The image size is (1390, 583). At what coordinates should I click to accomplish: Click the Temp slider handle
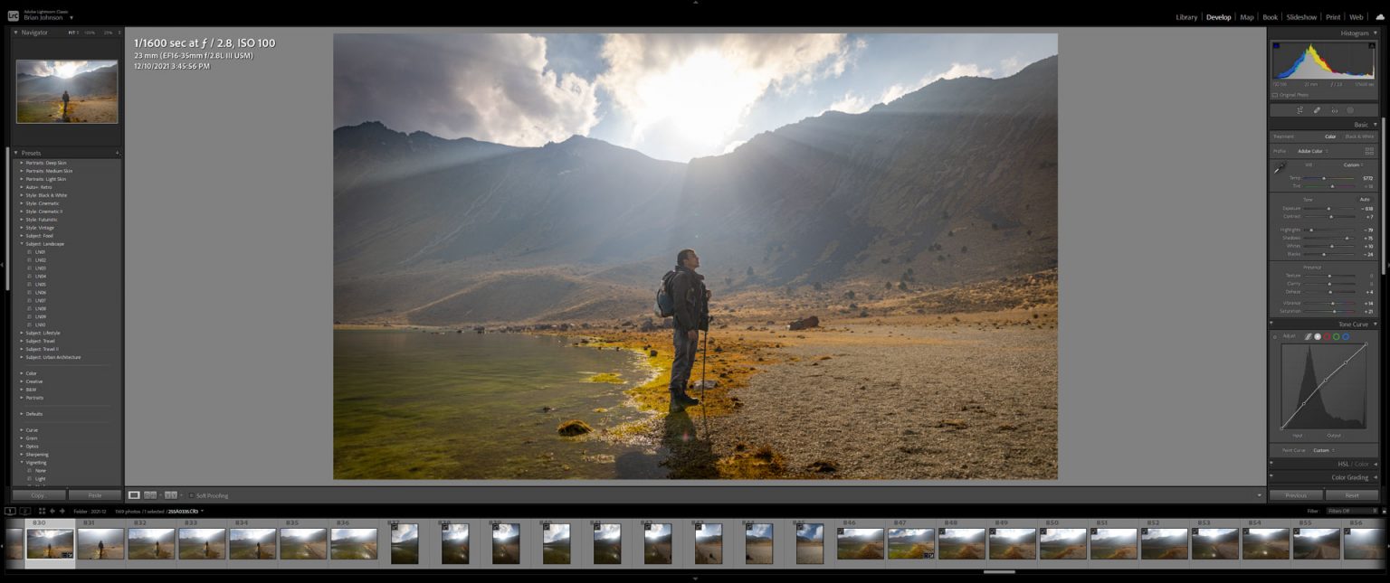[x=1324, y=179]
